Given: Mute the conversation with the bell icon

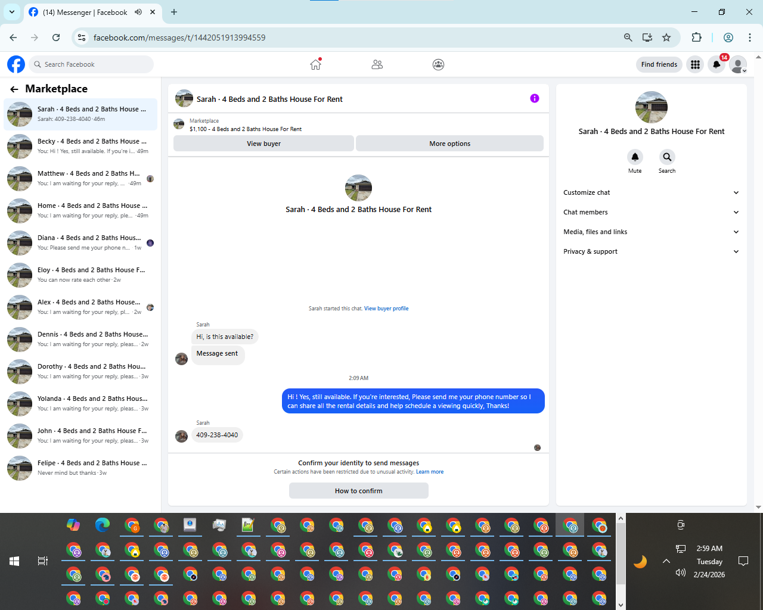Looking at the screenshot, I should (x=635, y=157).
